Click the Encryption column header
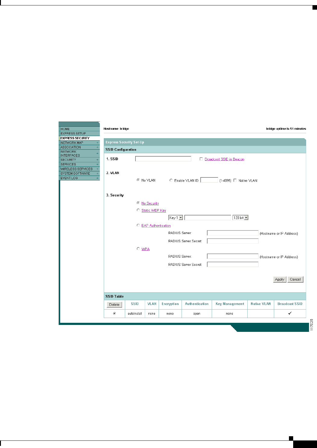This screenshot has height=448, width=317. click(x=170, y=304)
